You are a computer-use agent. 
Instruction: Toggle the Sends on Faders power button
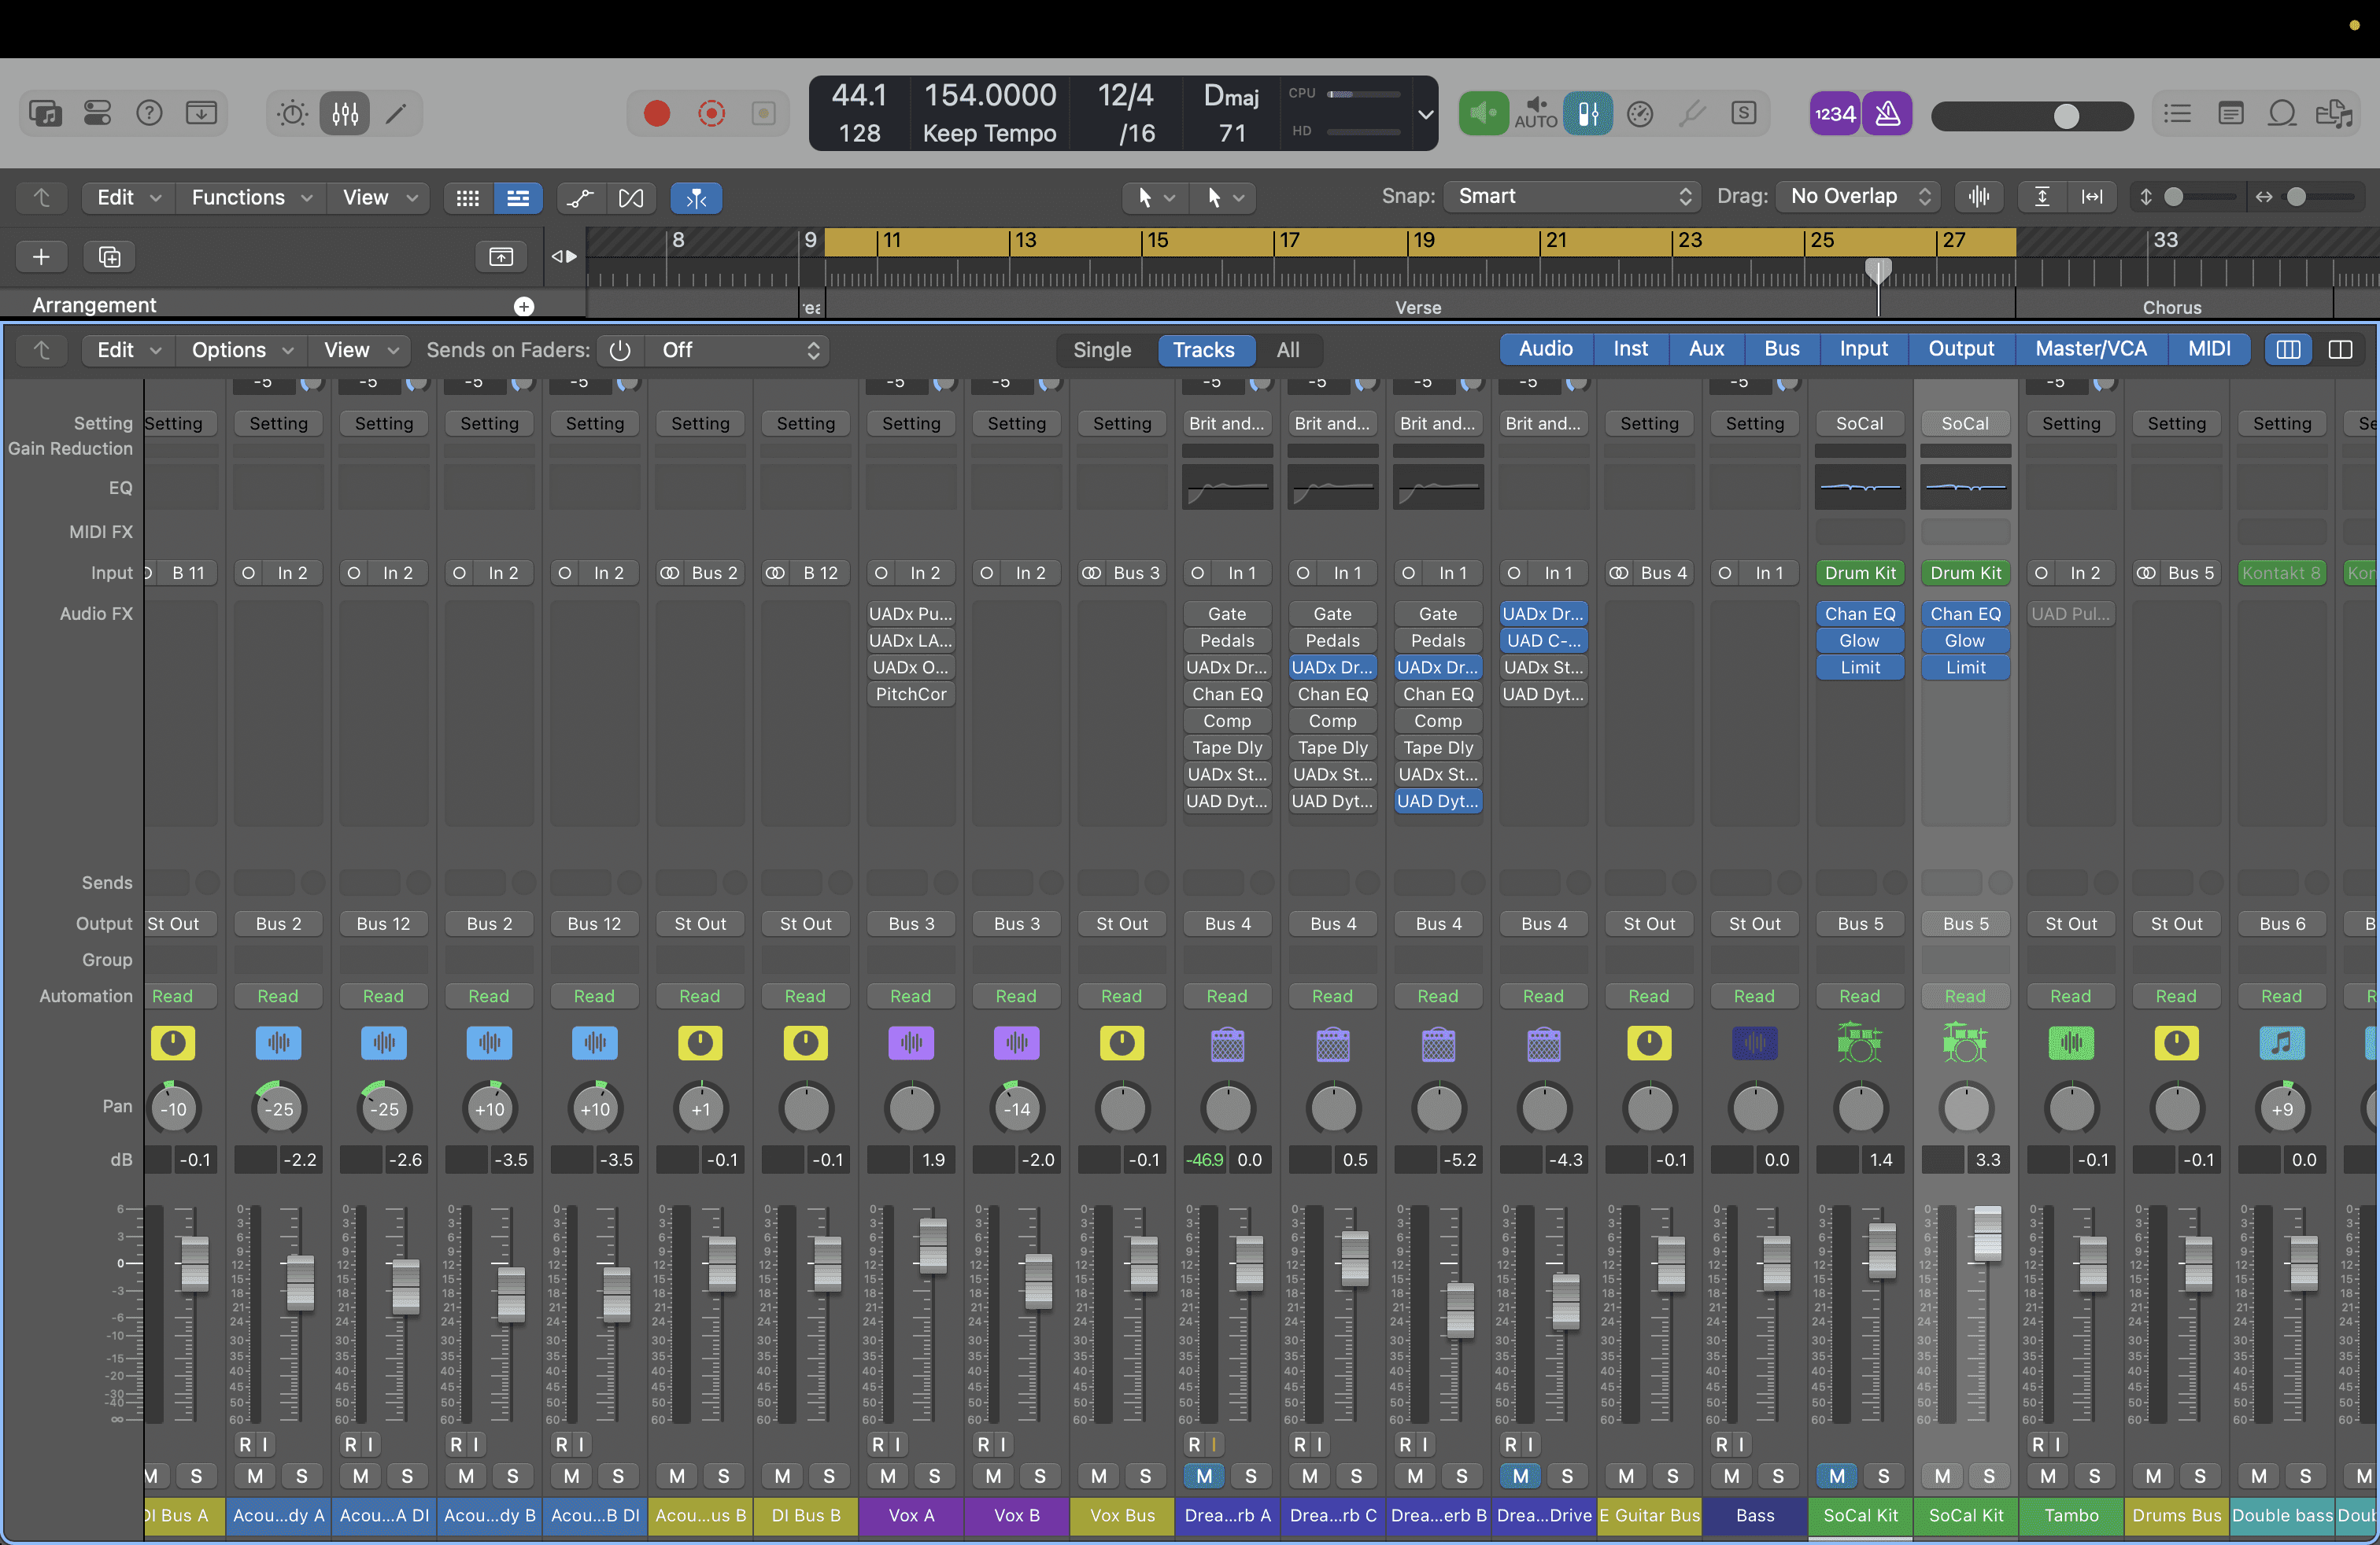(x=620, y=351)
